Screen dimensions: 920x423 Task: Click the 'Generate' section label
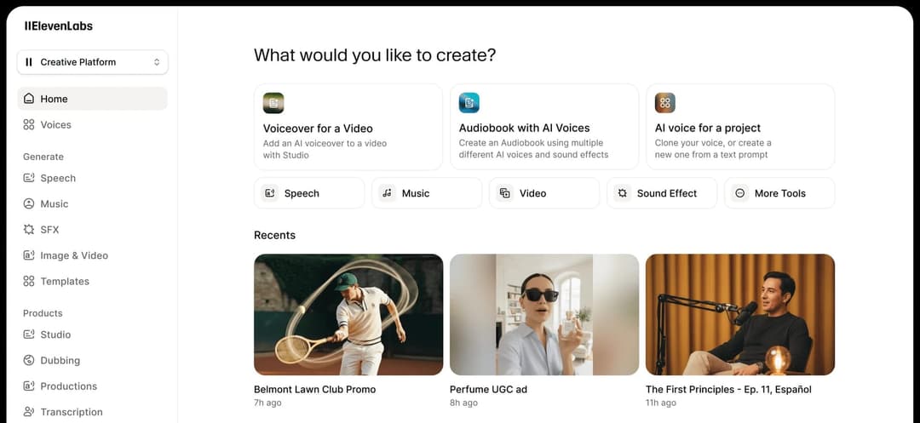[43, 157]
